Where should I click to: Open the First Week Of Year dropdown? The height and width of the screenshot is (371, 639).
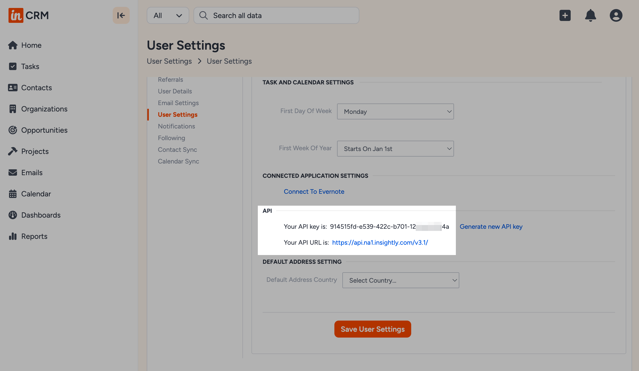[x=395, y=149]
